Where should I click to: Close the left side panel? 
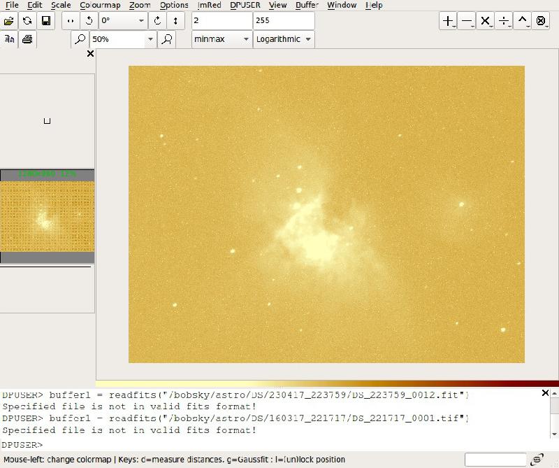point(91,54)
